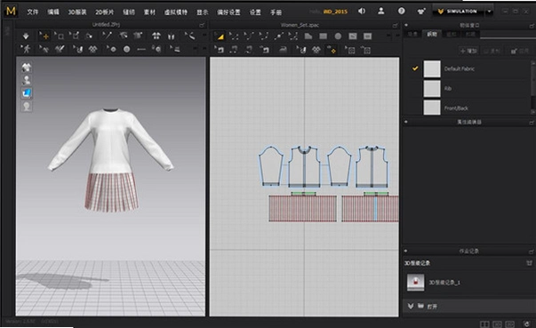Click the 增加 add fabric button
This screenshot has height=328, width=536.
point(468,51)
